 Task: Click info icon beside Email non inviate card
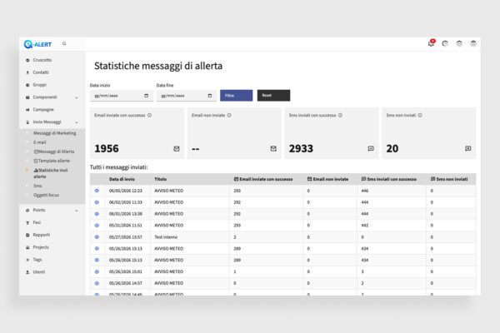point(229,116)
